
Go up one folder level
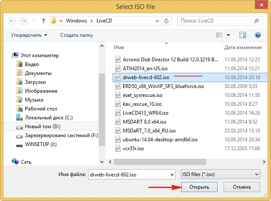[44, 21]
